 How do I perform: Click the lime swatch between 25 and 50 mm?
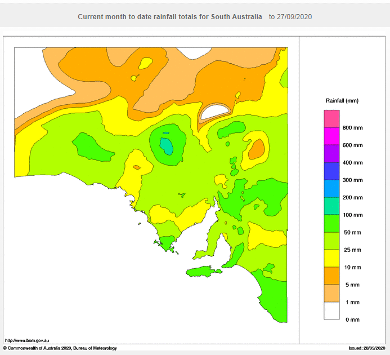pyautogui.click(x=331, y=241)
